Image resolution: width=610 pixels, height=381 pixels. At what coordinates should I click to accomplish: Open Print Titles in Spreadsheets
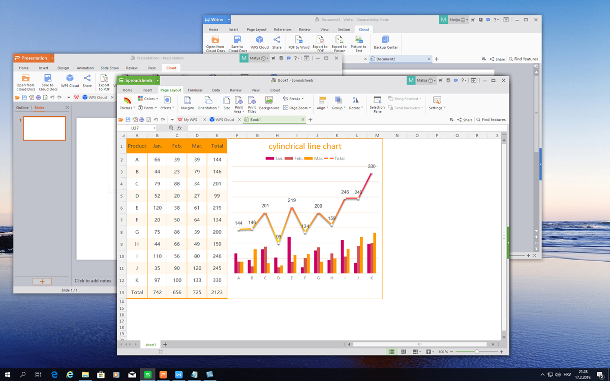coord(252,105)
